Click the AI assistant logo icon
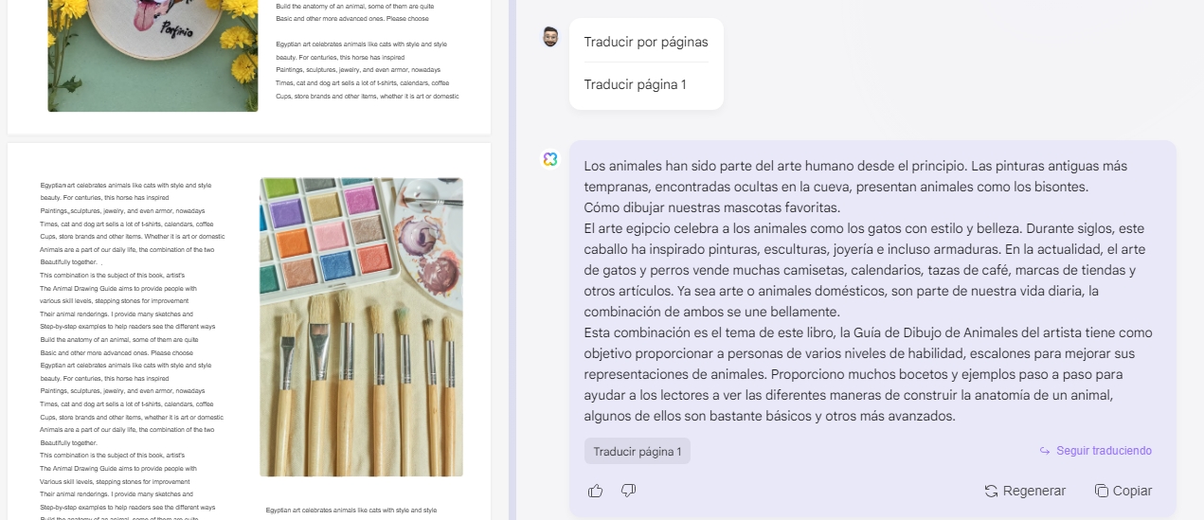 pos(550,159)
